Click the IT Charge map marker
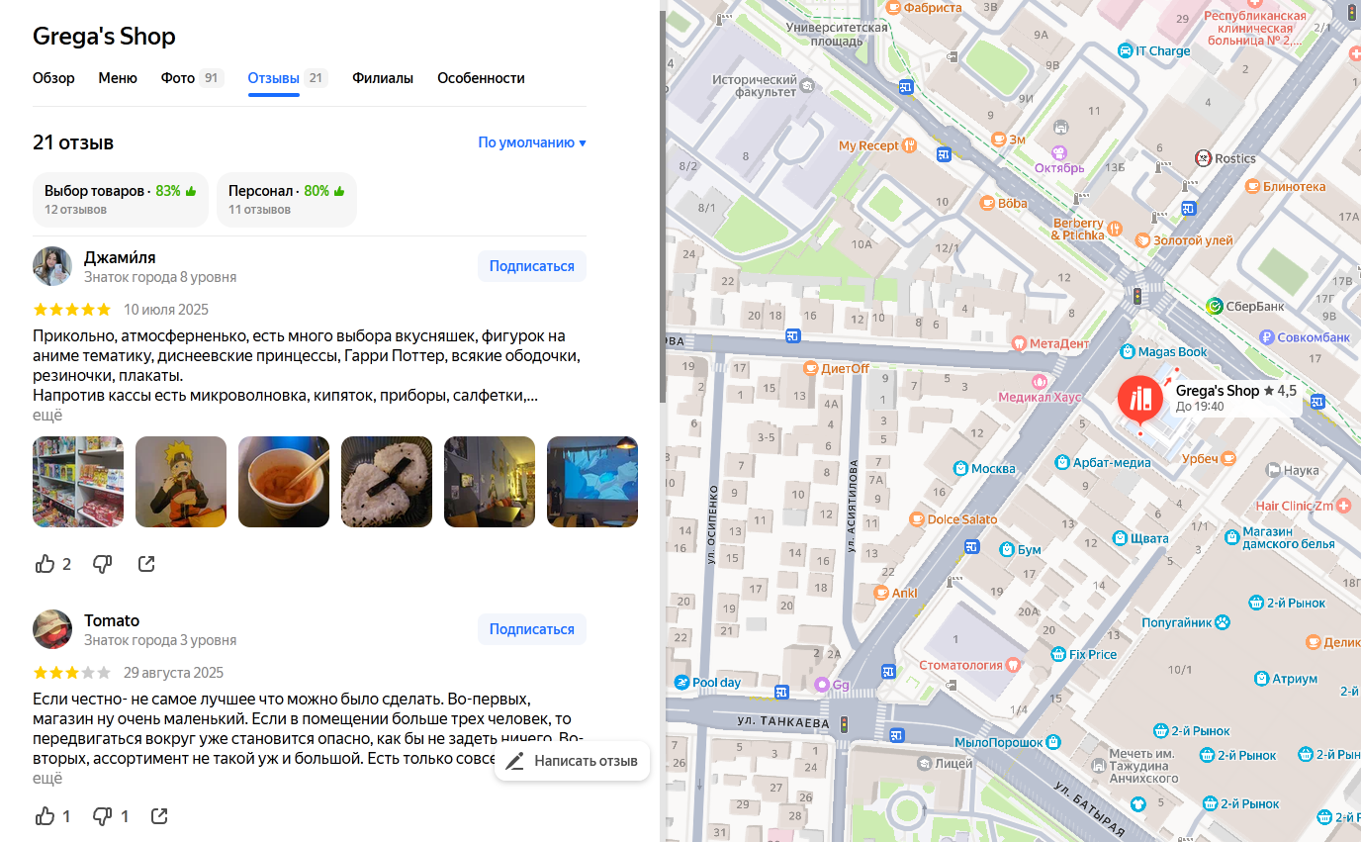Screen dimensions: 1361x842 (x=1125, y=51)
